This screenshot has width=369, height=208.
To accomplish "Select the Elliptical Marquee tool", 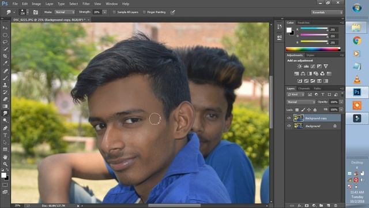I will tap(5, 35).
